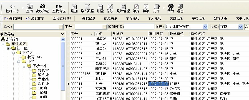The image size is (249, 100).
Task: Click the browse button next to 单位 field
Action: pyautogui.click(x=61, y=27)
